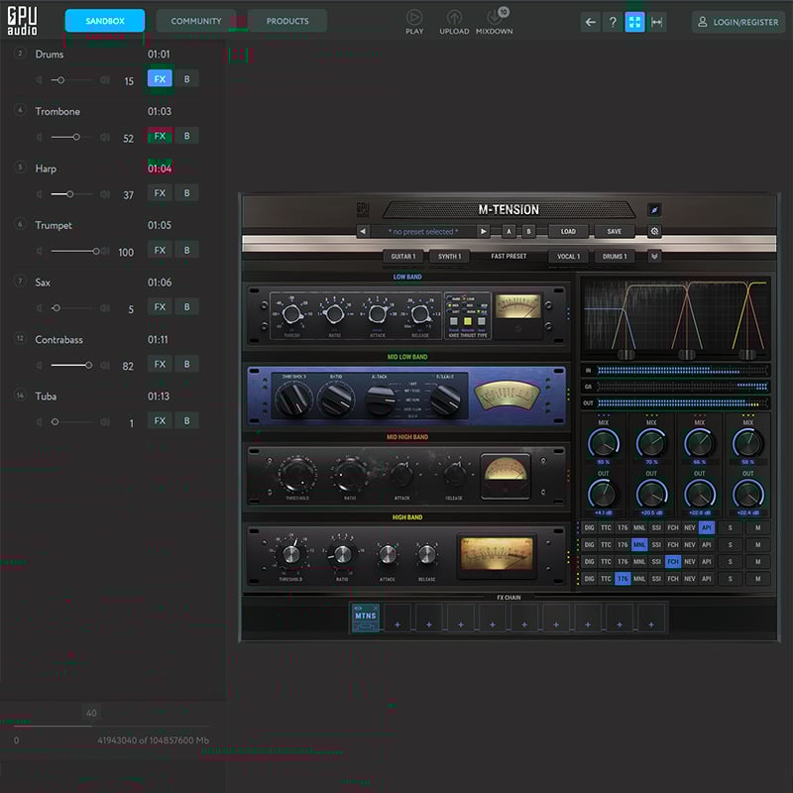Click the Login/Register button

738,22
